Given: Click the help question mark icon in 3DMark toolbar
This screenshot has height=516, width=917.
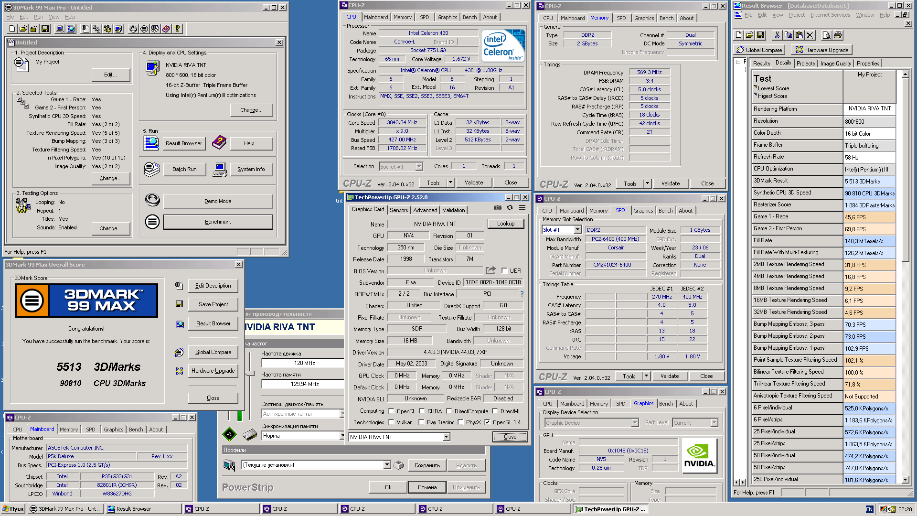Looking at the screenshot, I should pyautogui.click(x=177, y=29).
